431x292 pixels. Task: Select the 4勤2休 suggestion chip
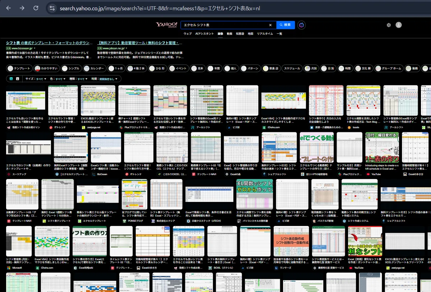point(136,68)
